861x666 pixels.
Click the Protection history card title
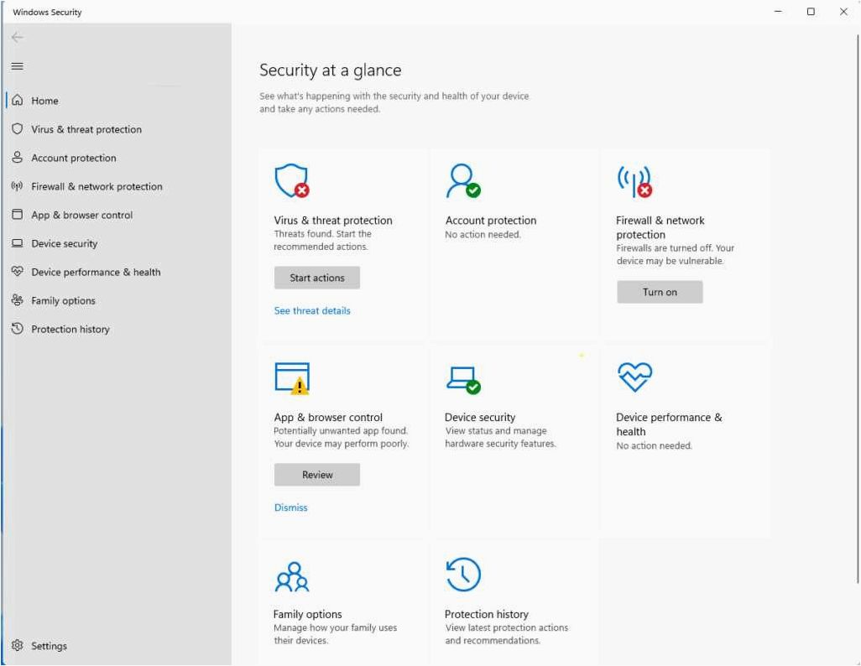(487, 614)
